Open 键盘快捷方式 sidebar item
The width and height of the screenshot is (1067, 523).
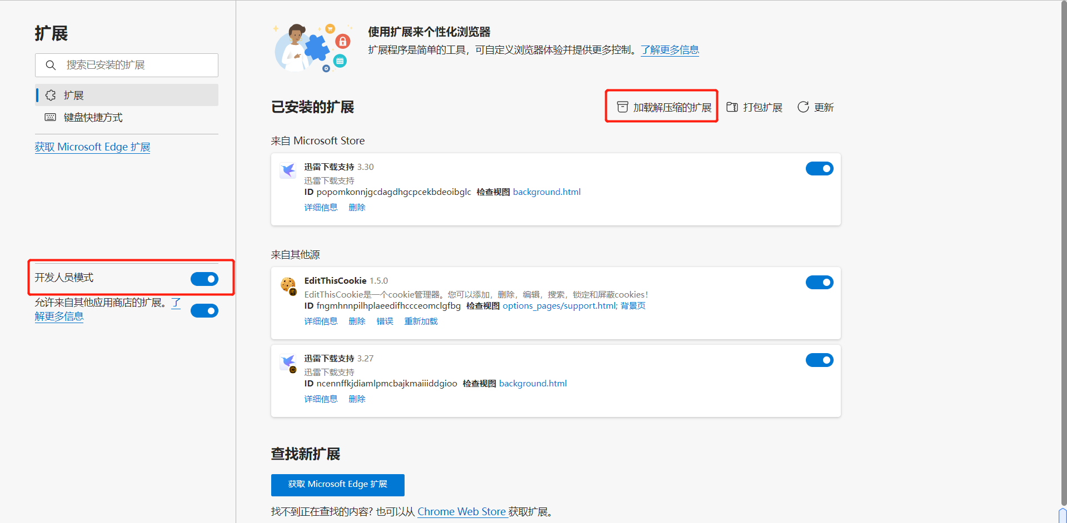[x=127, y=117]
